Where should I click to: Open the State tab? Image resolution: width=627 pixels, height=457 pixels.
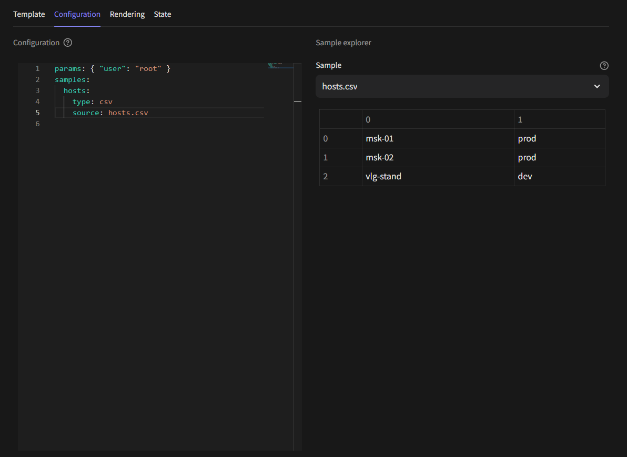coord(163,14)
